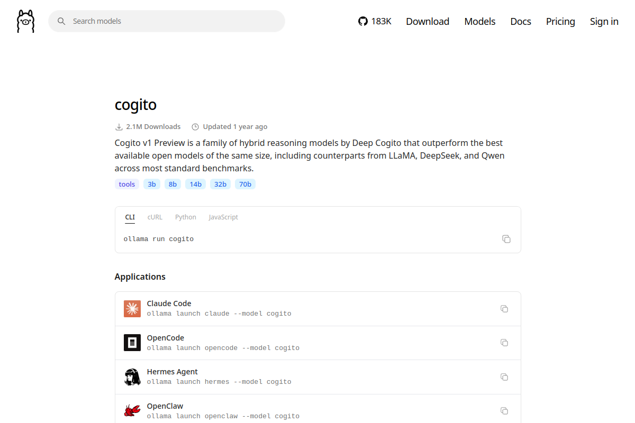The image size is (635, 423).
Task: Switch to the cURL tab
Action: 155,217
